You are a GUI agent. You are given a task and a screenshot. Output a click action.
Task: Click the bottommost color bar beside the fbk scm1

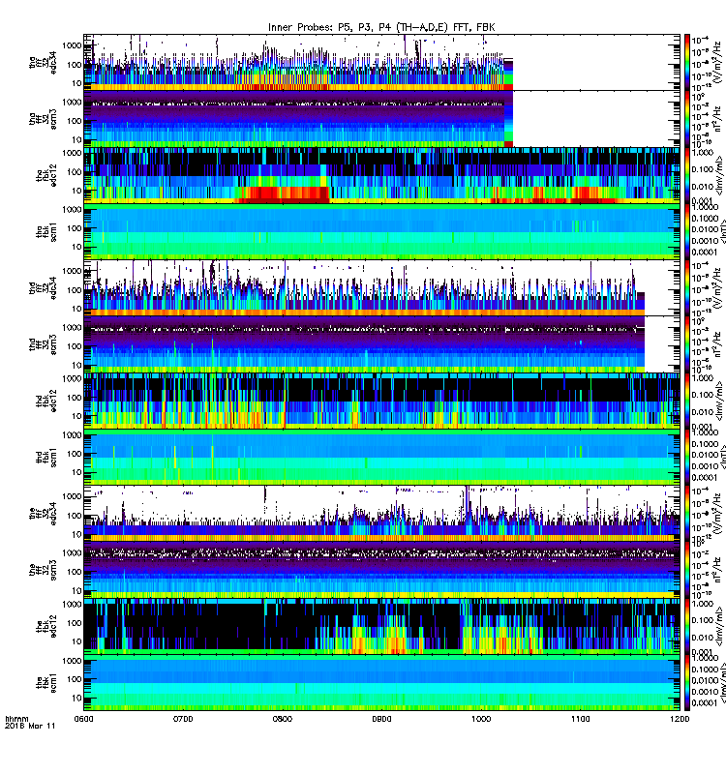coord(686,683)
